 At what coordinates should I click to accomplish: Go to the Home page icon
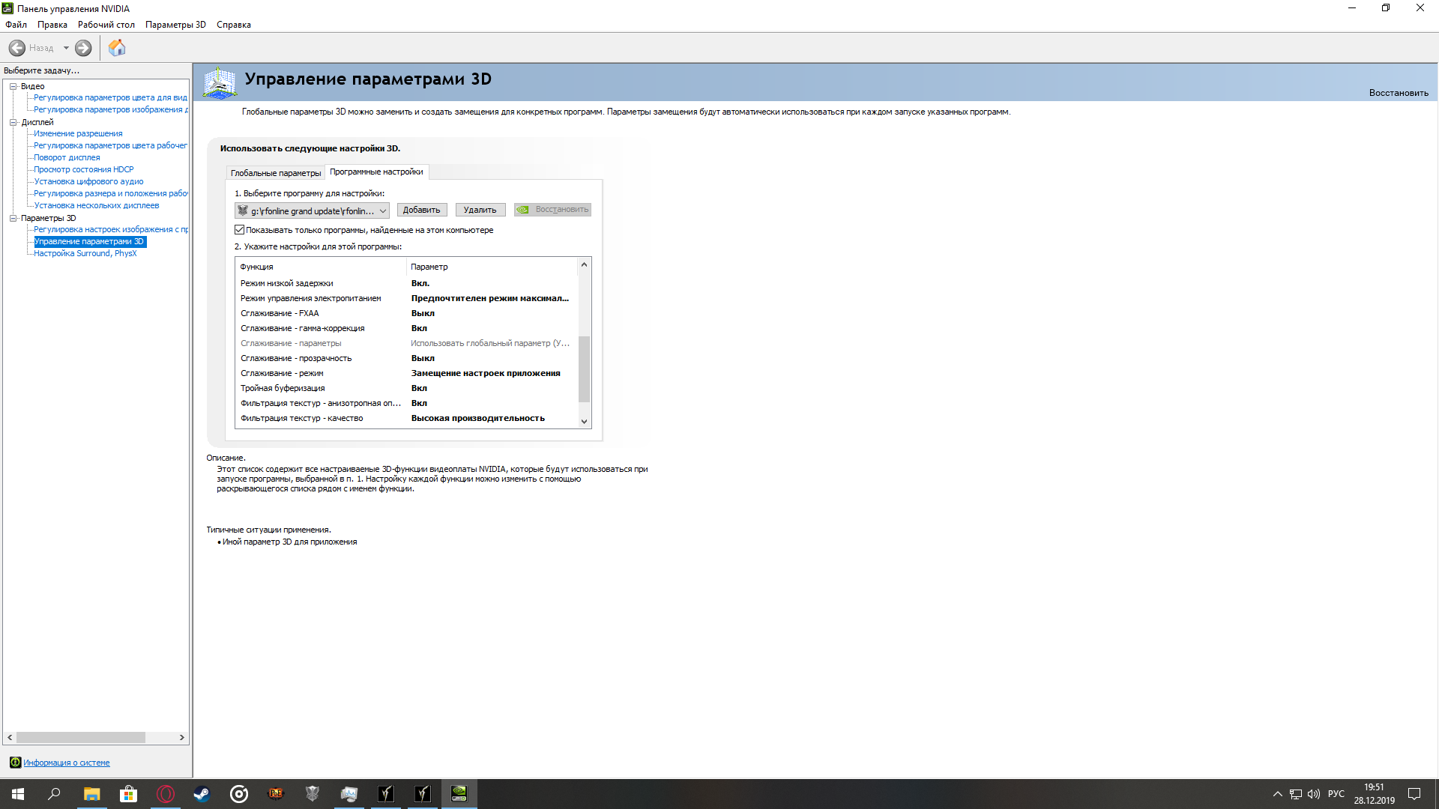point(117,48)
